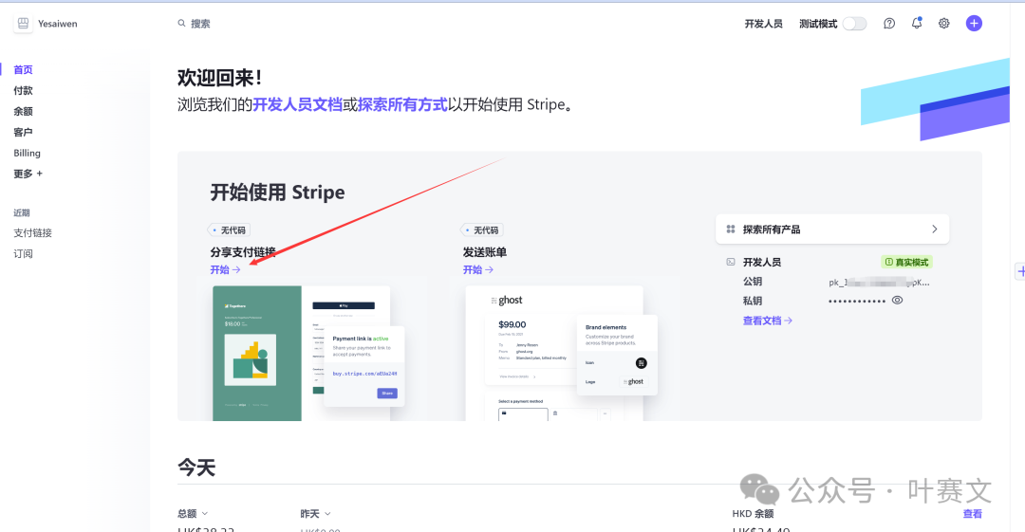Screen dimensions: 1025x532
Task: Click 开始 under 分享支付链接
Action: click(225, 270)
